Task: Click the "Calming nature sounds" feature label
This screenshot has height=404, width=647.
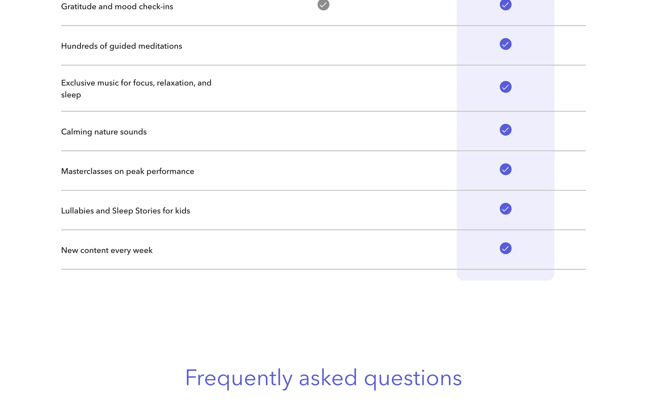Action: 104,132
